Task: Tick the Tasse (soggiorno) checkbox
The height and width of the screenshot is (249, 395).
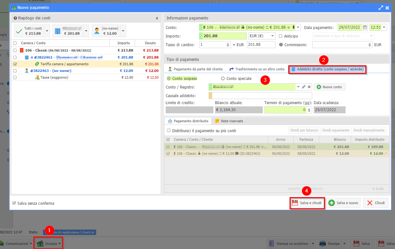Action: click(x=15, y=77)
